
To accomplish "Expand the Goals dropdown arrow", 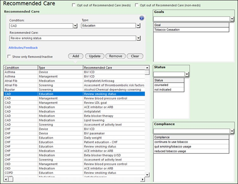I will click(232, 19).
